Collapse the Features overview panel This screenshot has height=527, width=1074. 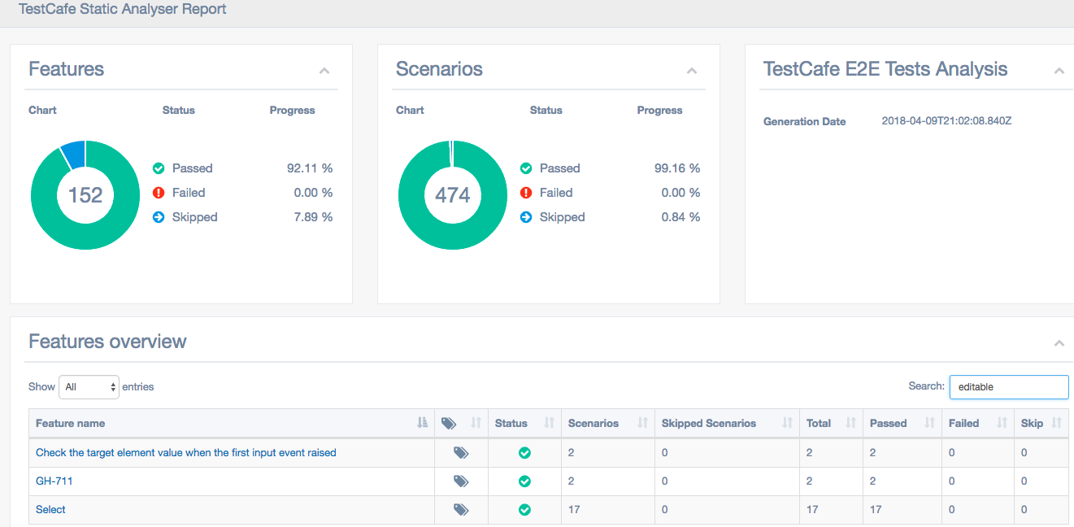[1059, 343]
